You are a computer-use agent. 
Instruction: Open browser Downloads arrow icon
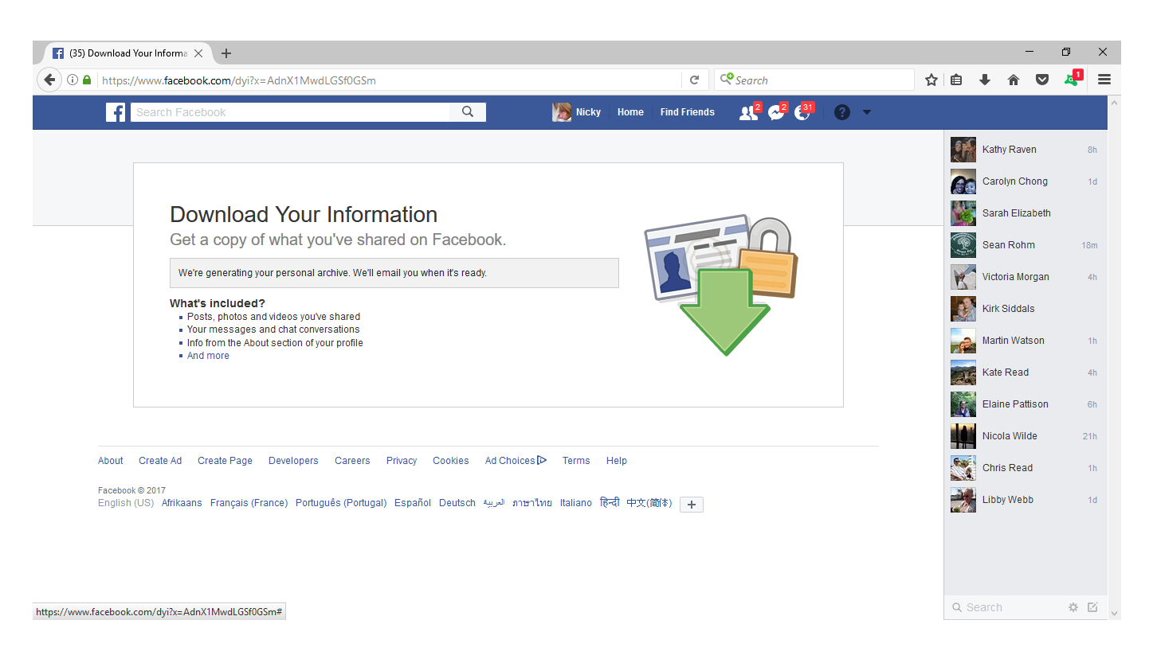point(985,80)
